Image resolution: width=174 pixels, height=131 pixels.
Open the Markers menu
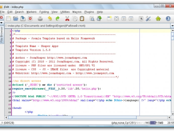click(x=32, y=12)
